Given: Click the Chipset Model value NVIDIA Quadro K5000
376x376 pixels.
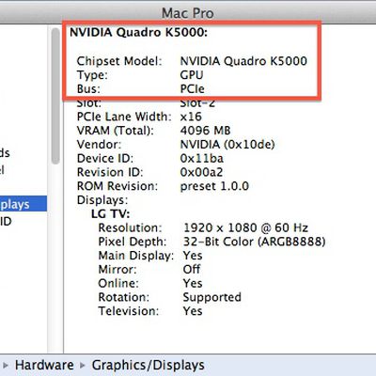Looking at the screenshot, I should pos(243,61).
